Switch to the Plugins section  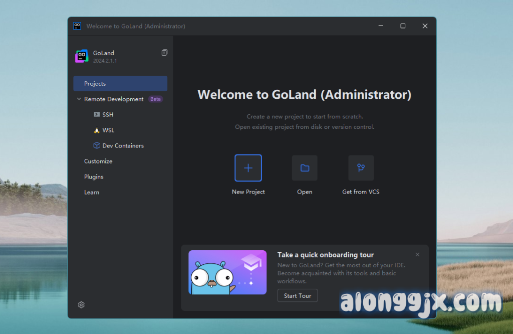[x=94, y=177]
